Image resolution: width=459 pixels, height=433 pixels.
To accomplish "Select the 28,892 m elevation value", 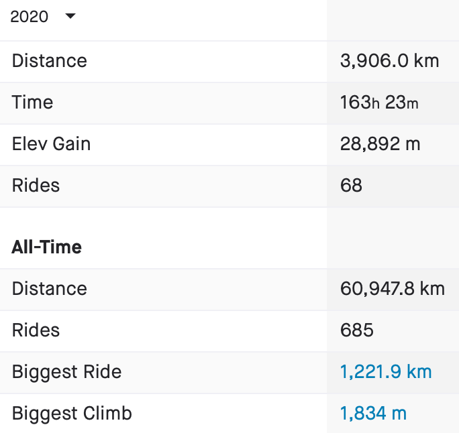I will (x=380, y=144).
